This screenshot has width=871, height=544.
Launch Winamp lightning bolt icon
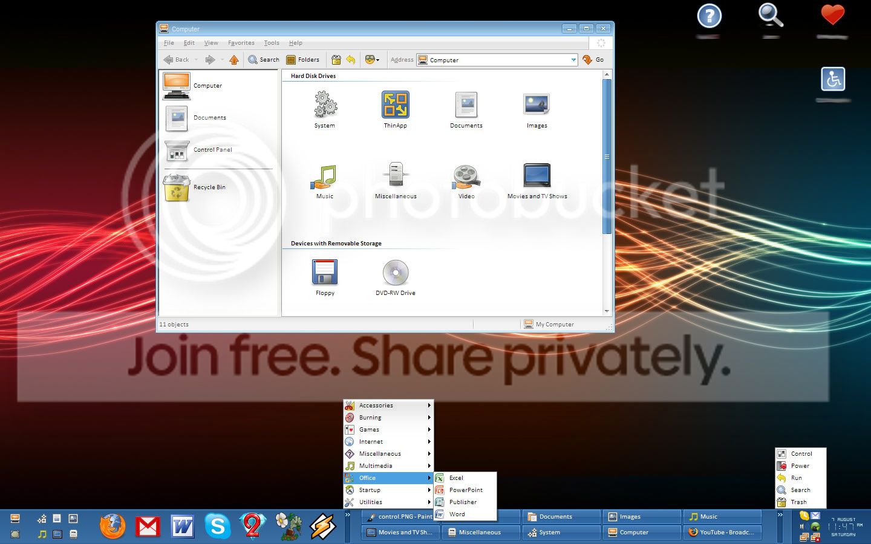[323, 526]
